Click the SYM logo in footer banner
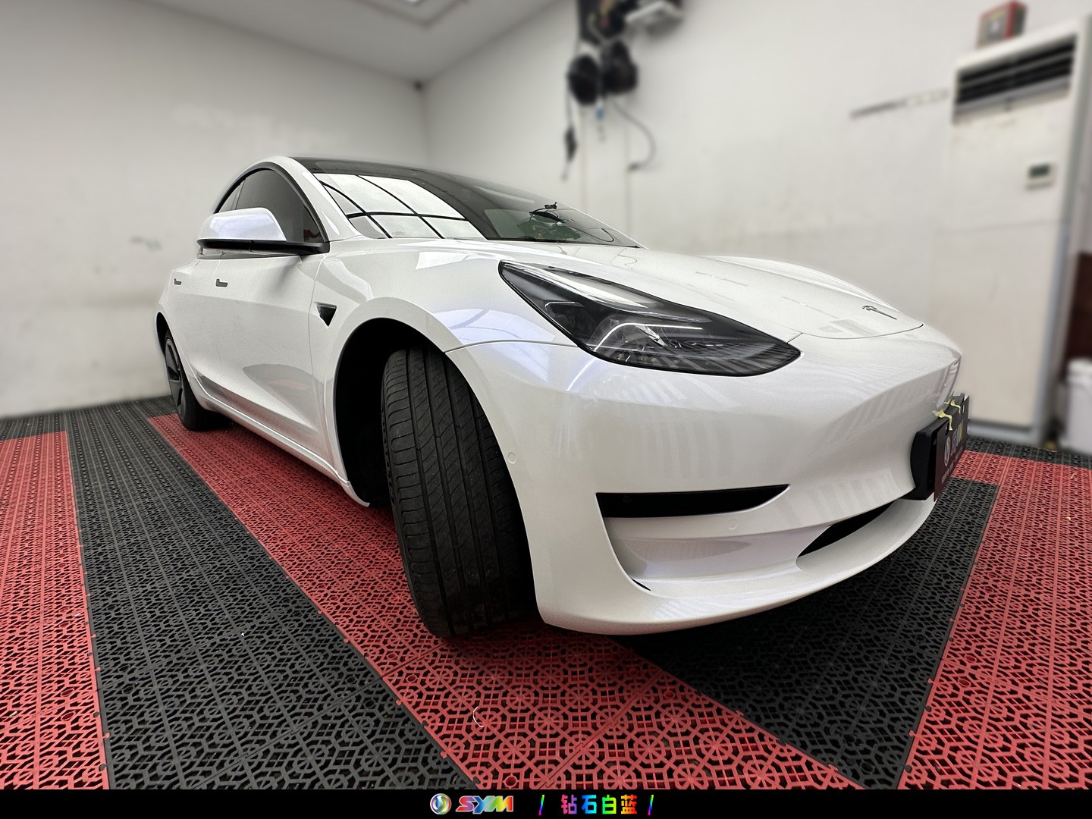 click(x=472, y=804)
